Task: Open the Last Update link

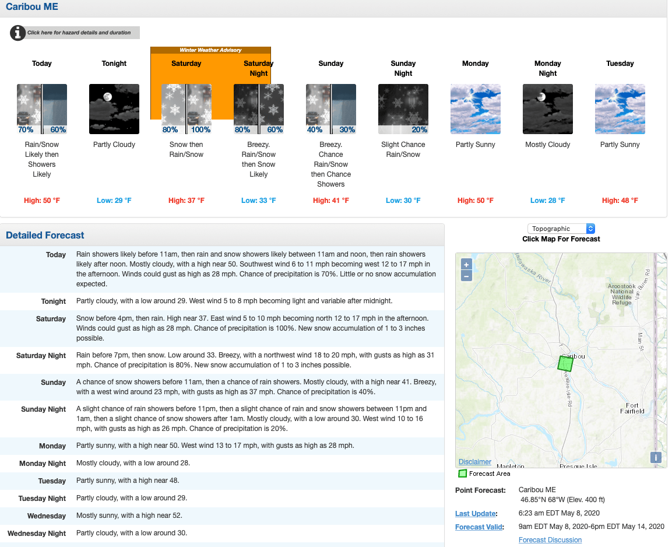Action: tap(475, 514)
